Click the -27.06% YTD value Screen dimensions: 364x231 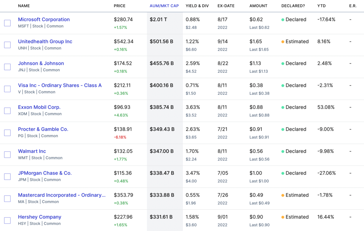point(326,173)
